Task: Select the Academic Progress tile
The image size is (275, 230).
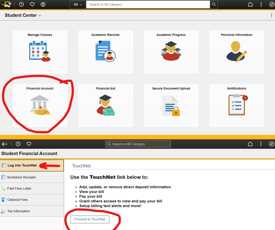Action: click(171, 52)
